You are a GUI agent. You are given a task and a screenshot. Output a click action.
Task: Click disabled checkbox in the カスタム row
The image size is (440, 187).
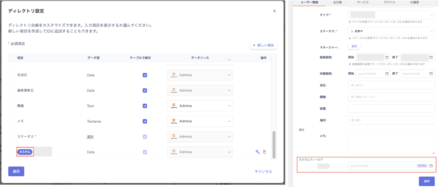click(x=145, y=152)
